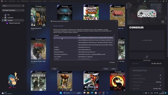Viewport: 168px width, 95px height.
Task: Click the horizontal scrollbar under import list
Action: tap(76, 60)
